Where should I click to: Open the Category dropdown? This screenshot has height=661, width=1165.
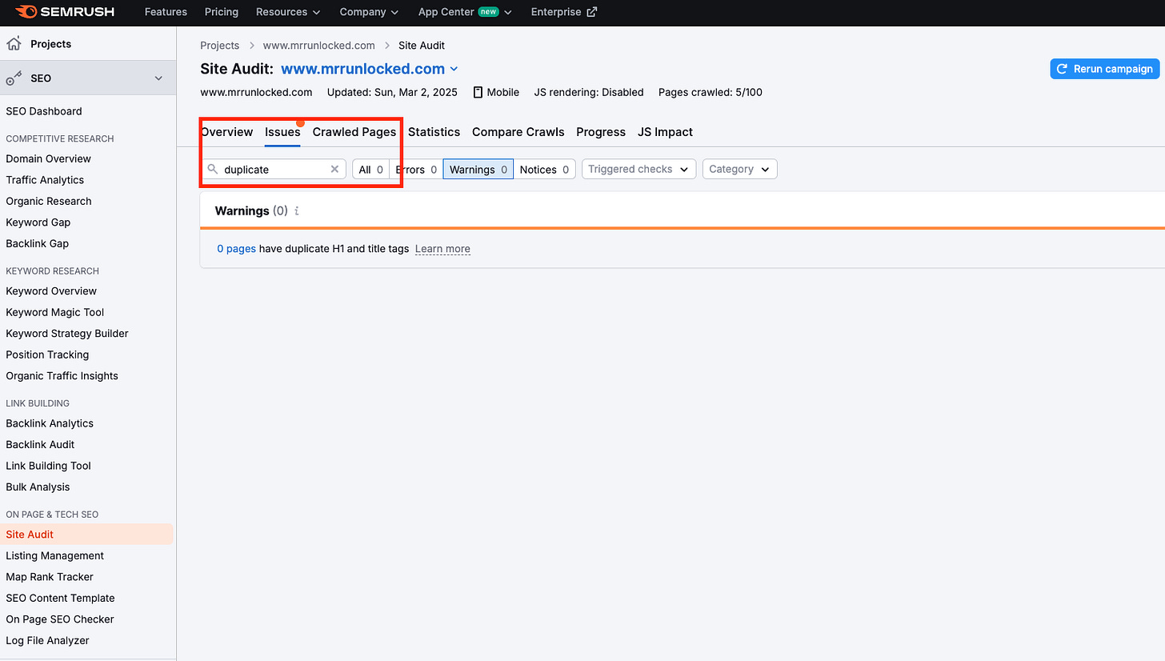(739, 169)
